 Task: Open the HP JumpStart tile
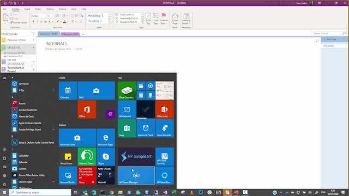(136, 156)
